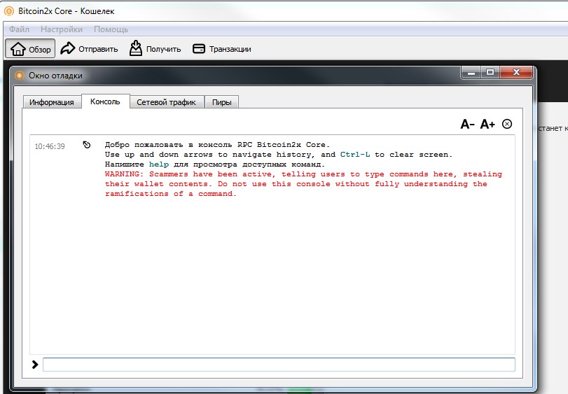Open the Настройки menu

[62, 29]
